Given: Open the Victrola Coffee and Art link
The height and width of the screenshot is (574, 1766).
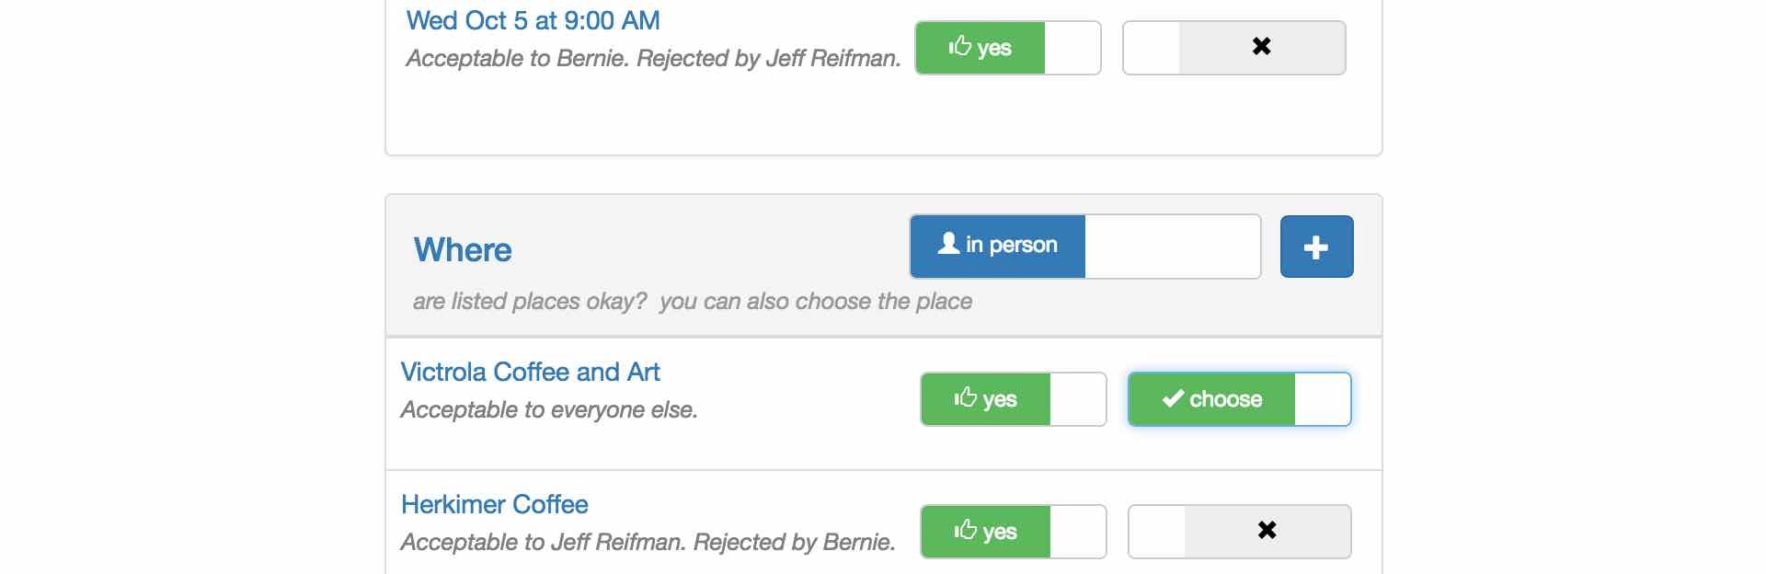Looking at the screenshot, I should (531, 372).
